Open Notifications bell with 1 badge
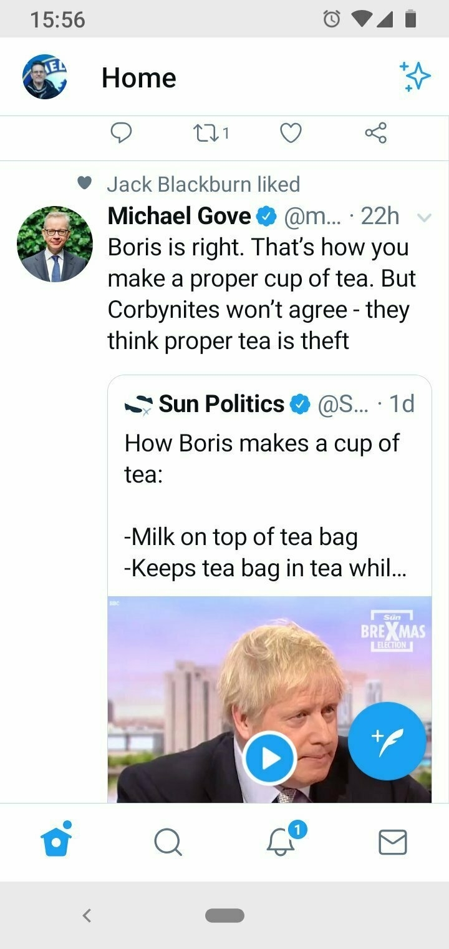This screenshot has height=949, width=449. pos(281,842)
